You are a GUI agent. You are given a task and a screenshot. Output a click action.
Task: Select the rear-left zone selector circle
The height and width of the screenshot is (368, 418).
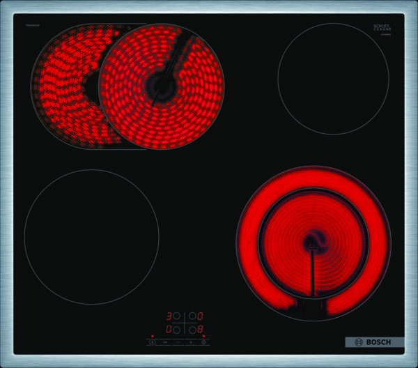point(176,316)
